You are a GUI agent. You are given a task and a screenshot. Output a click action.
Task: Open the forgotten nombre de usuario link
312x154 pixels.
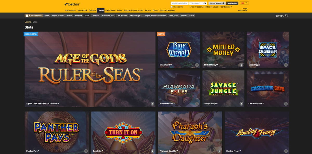point(211,7)
